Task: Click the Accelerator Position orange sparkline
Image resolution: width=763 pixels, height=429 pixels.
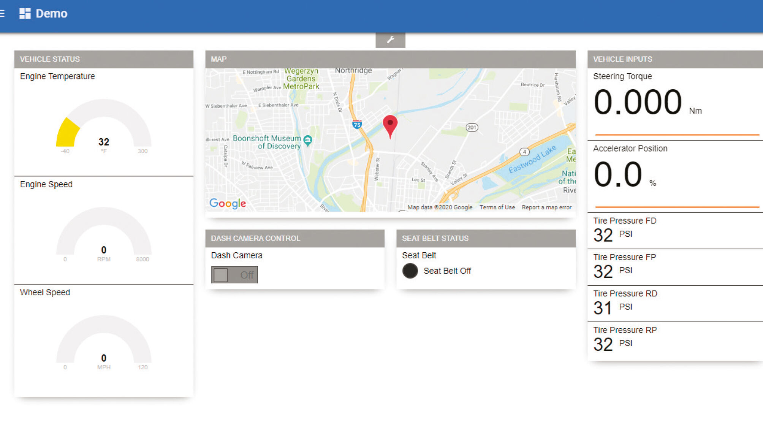Action: (x=677, y=207)
